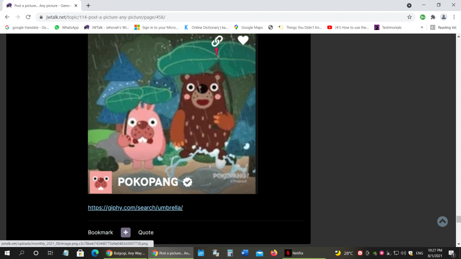
Task: Open a new browser tab
Action: pyautogui.click(x=88, y=6)
